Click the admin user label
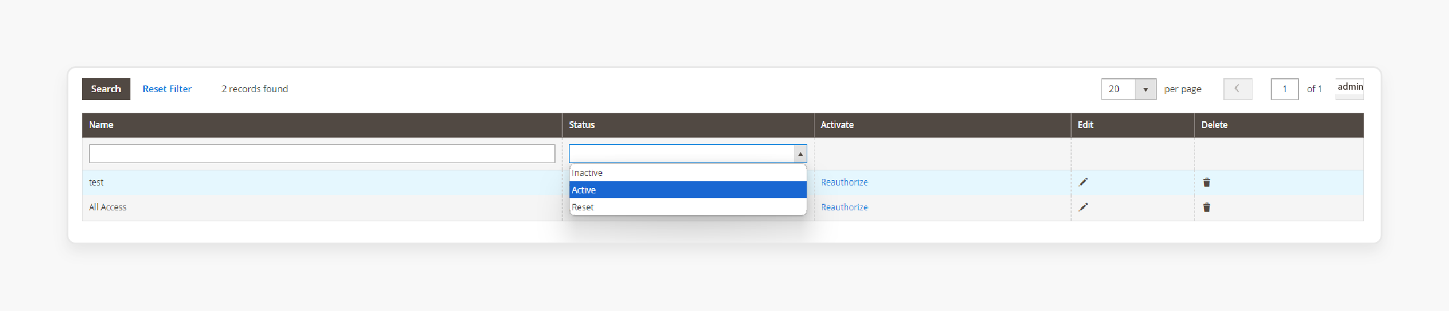Screen dimensions: 1449x311 click(x=1350, y=87)
